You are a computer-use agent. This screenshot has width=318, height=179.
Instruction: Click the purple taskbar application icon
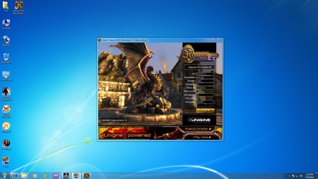tap(56, 176)
